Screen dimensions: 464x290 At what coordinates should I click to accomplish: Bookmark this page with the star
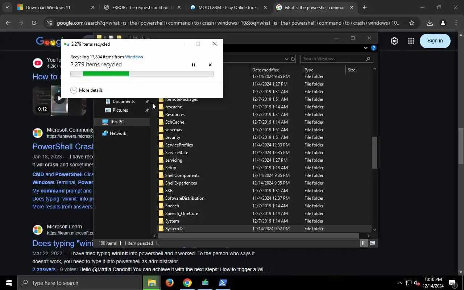412,23
